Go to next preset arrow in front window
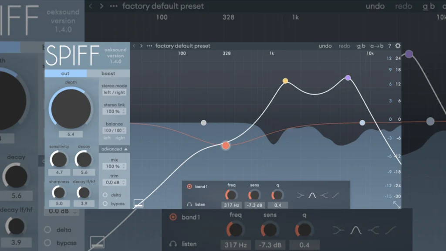The width and height of the screenshot is (446, 251). [142, 46]
